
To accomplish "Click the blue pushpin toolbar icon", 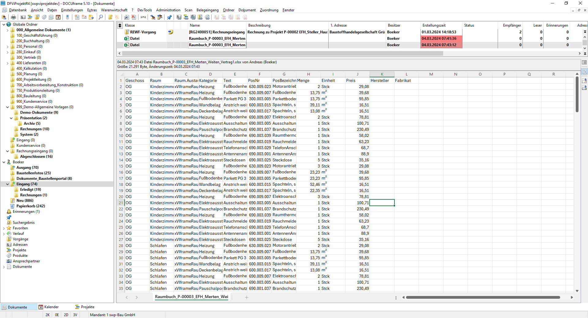I will point(169,17).
